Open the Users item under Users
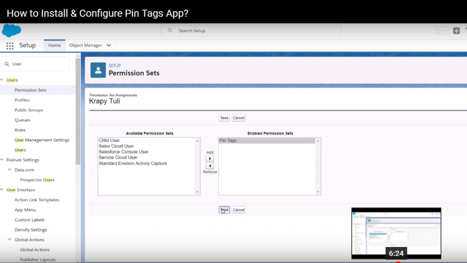The image size is (467, 263). pos(20,150)
